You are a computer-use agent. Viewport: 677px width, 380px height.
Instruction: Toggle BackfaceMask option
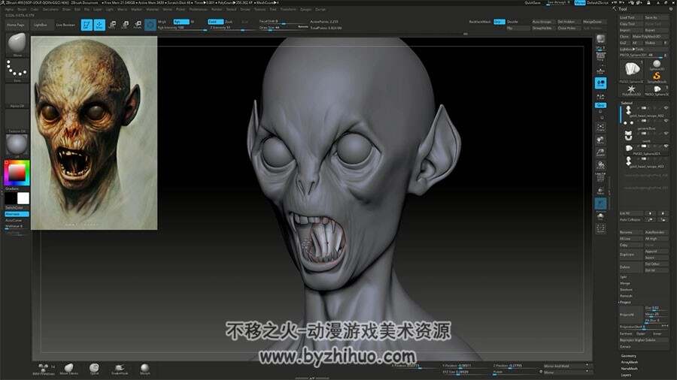click(480, 22)
